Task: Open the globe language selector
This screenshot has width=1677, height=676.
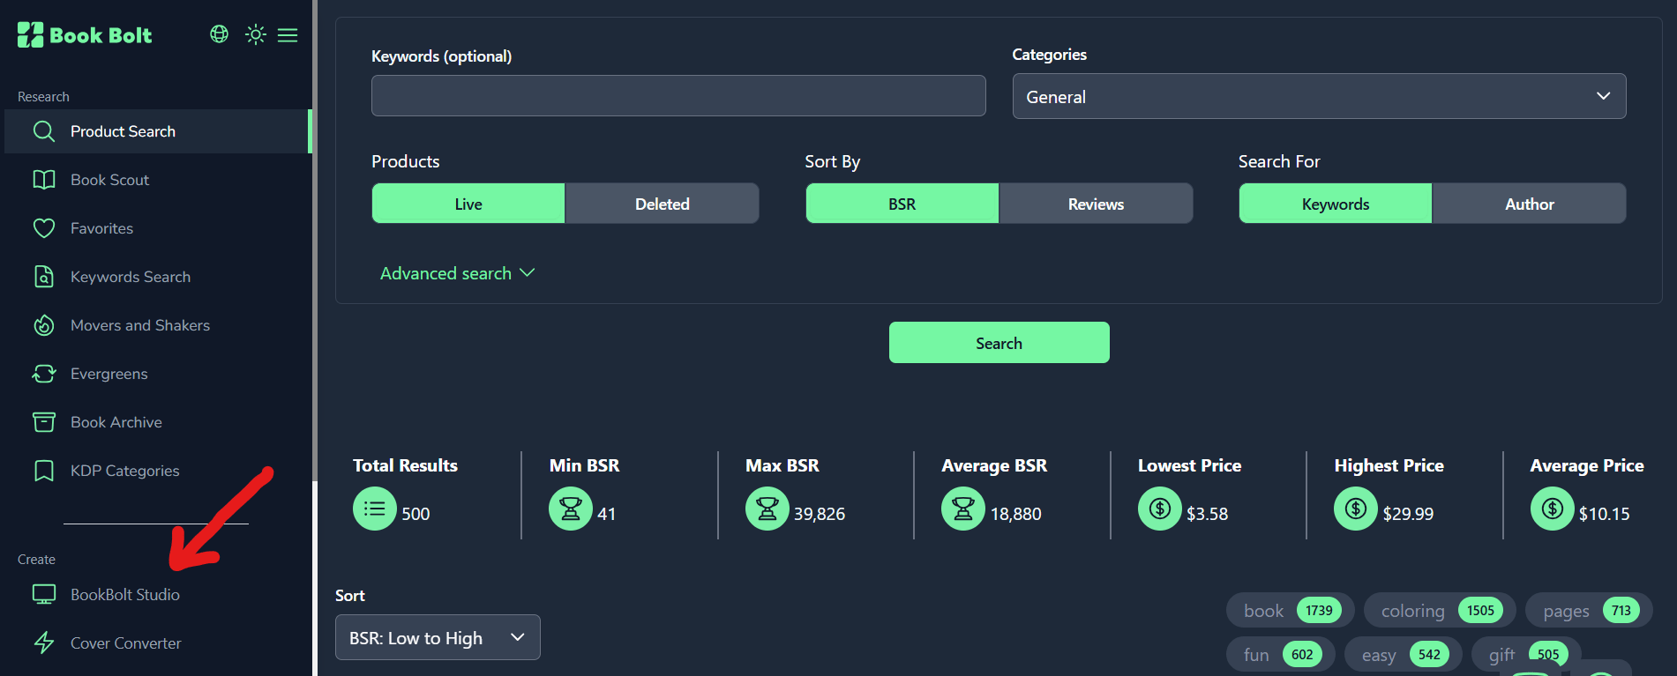Action: tap(220, 34)
